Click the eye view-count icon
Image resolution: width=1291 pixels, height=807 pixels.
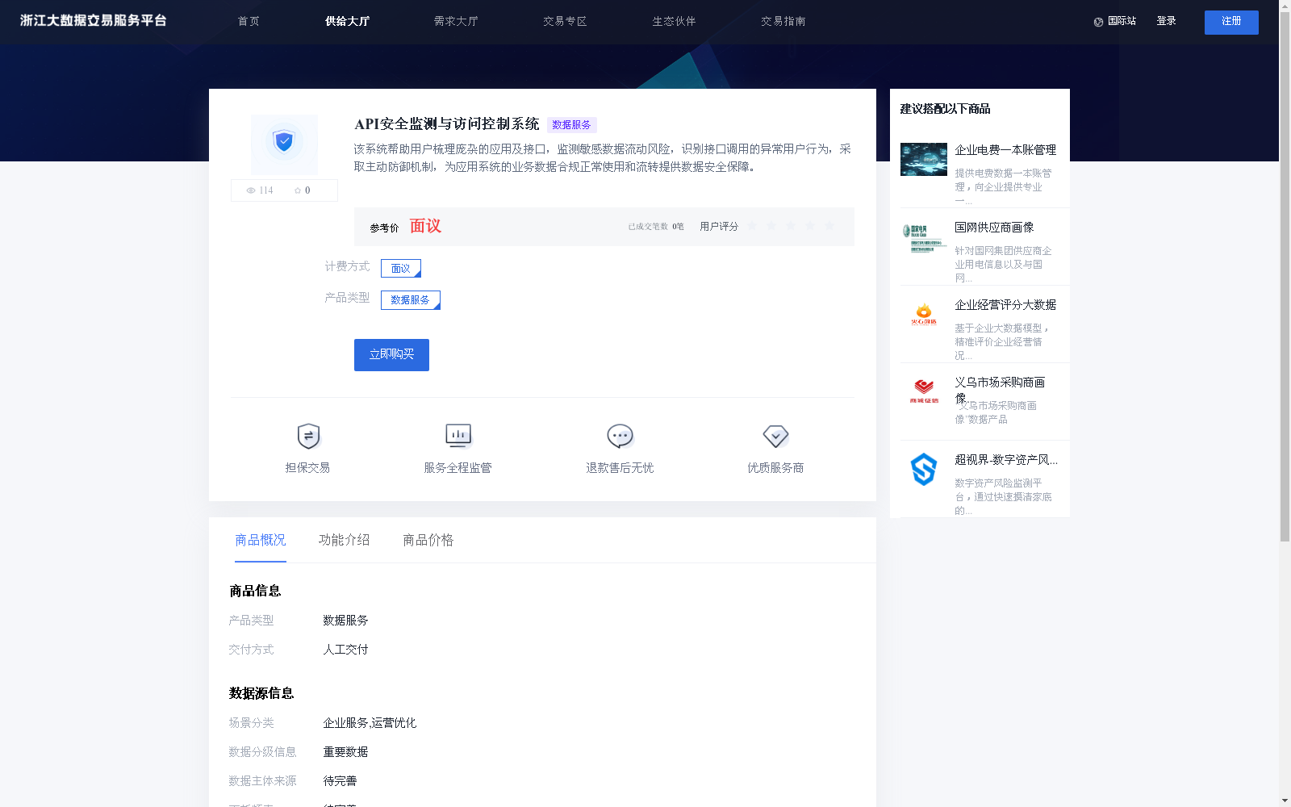tap(251, 190)
